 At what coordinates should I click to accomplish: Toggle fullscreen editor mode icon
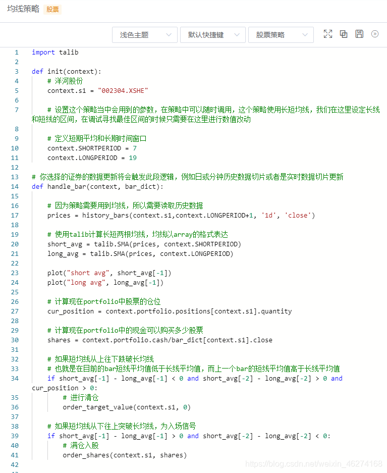pyautogui.click(x=328, y=34)
